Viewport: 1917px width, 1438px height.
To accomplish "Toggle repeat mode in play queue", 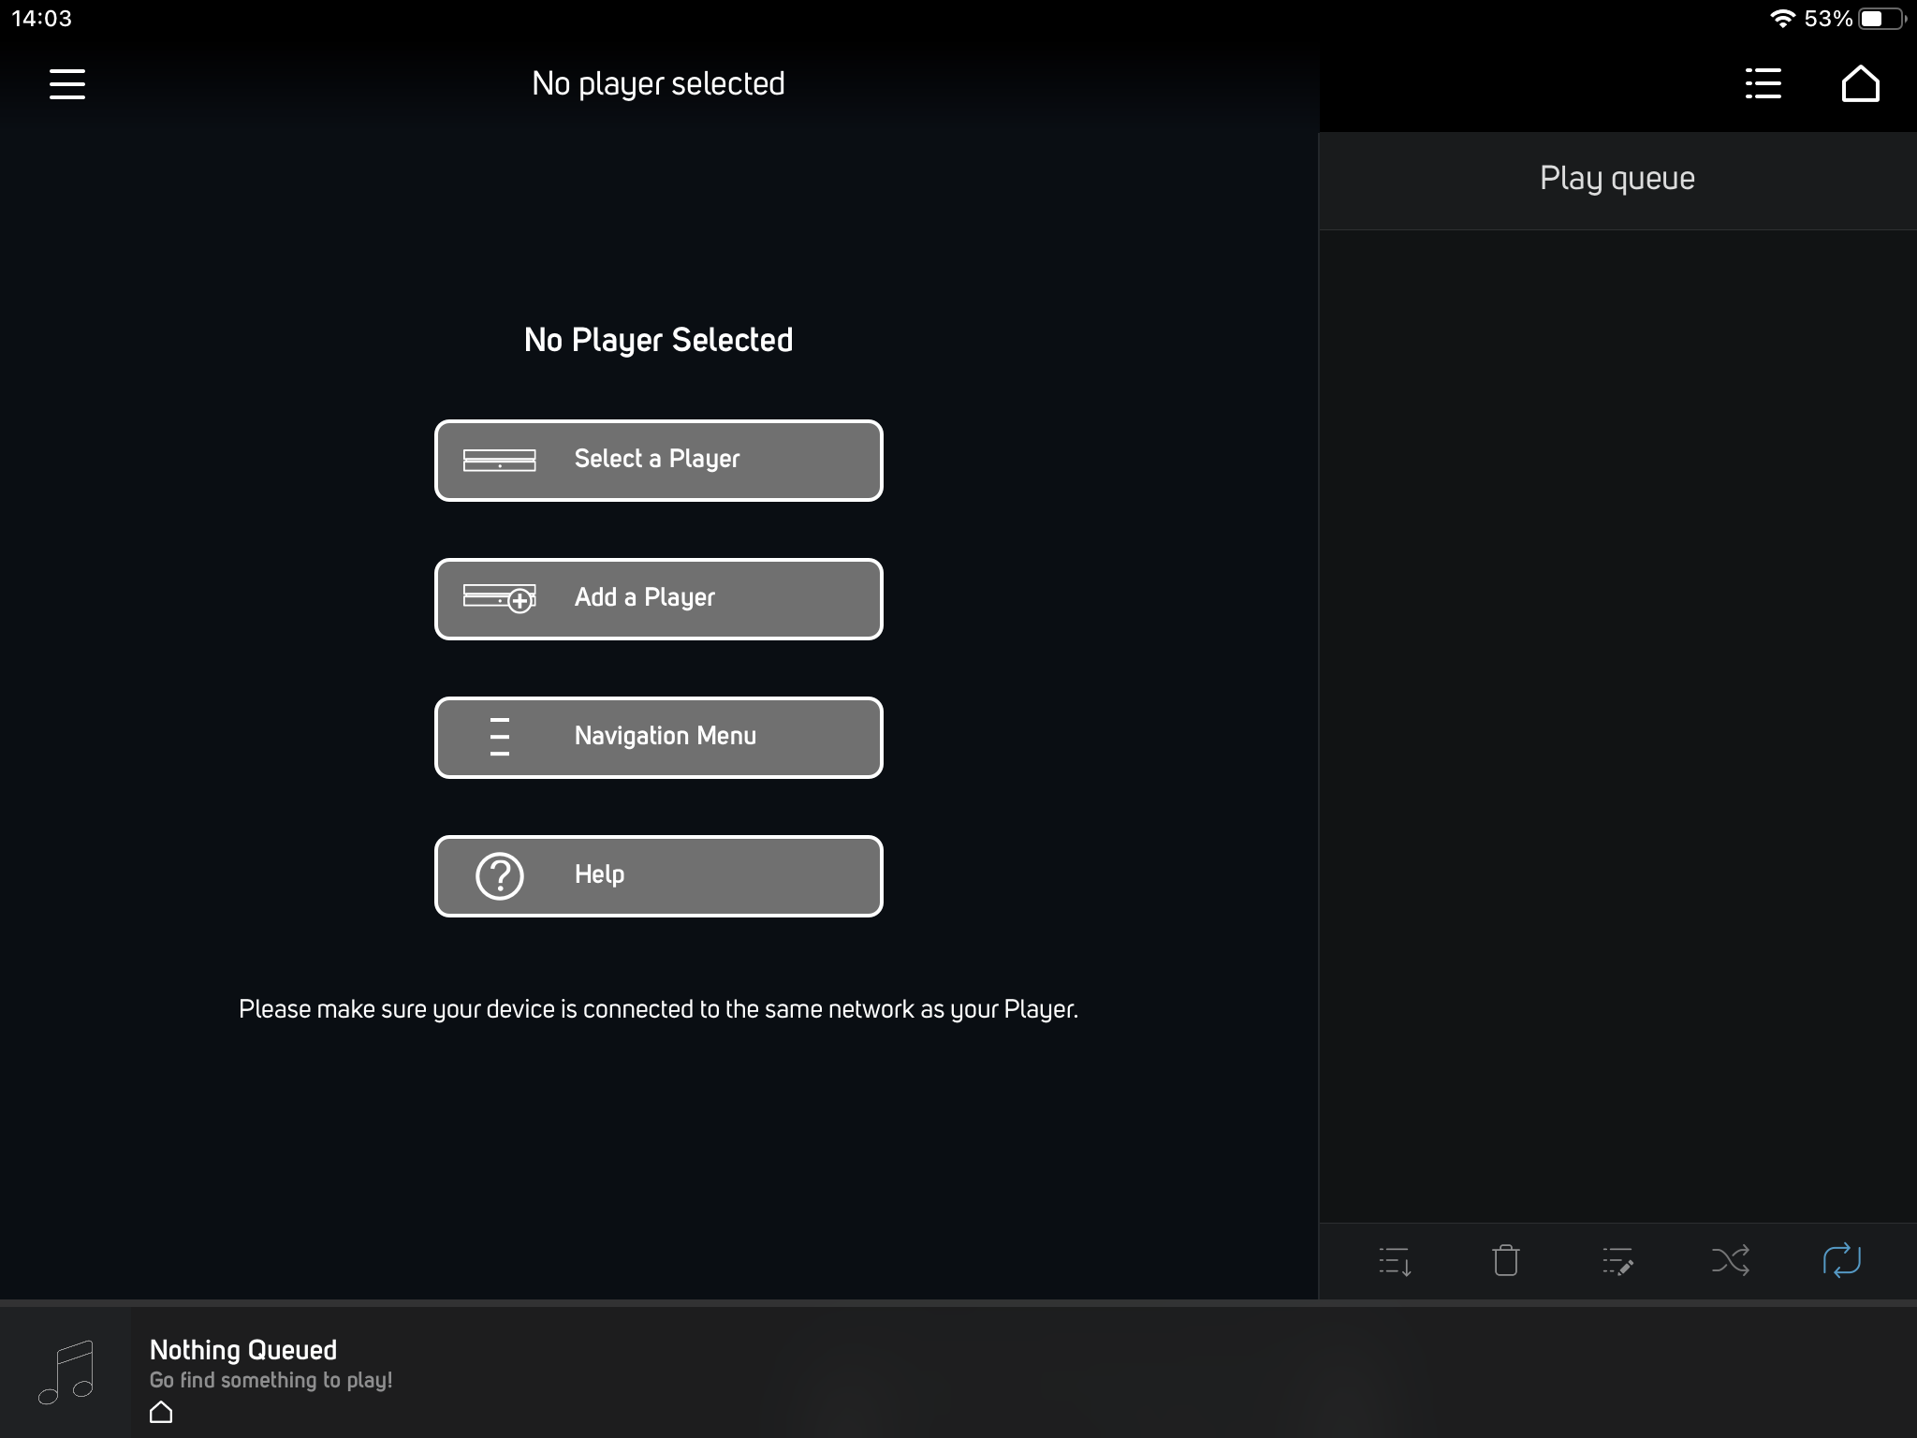I will pyautogui.click(x=1841, y=1261).
